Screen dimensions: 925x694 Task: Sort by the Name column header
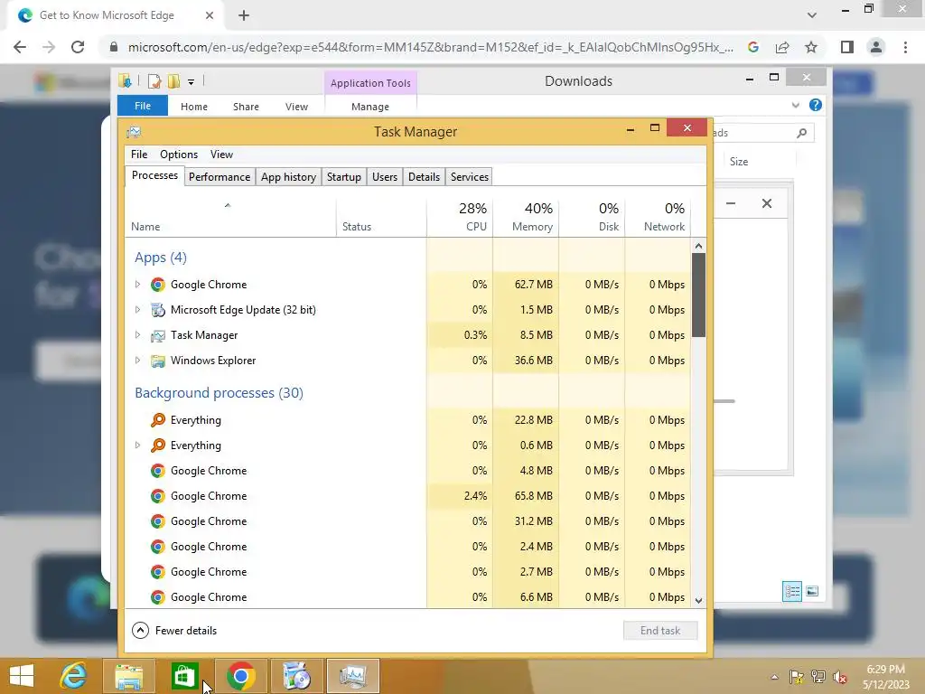click(x=230, y=217)
